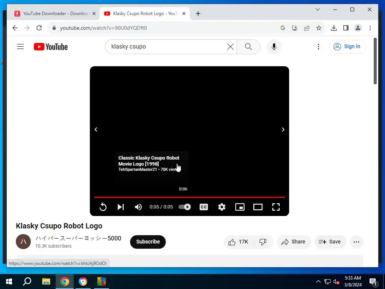Open notification center icon
This screenshot has width=385, height=289.
[x=373, y=281]
